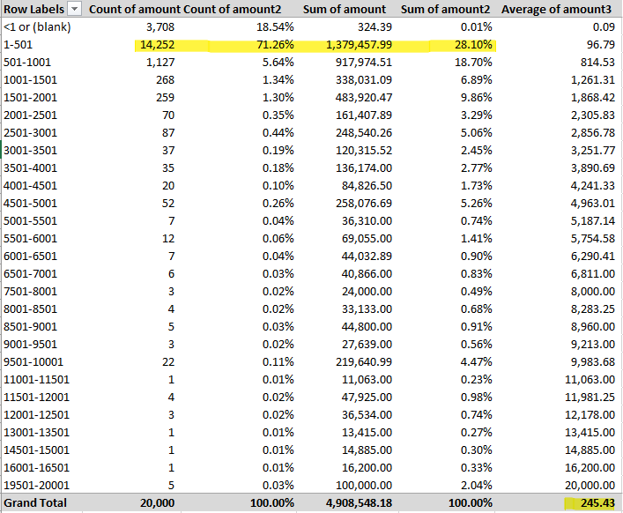Select the 13001-13501 row label
Image resolution: width=623 pixels, height=513 pixels.
pos(36,432)
